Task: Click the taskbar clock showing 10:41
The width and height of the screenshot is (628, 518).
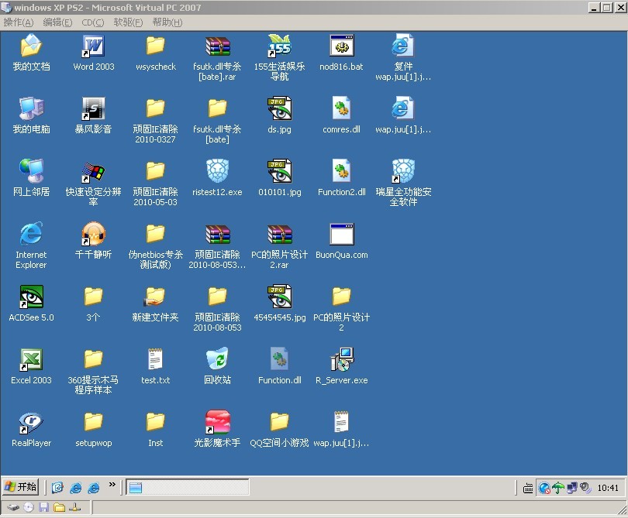Action: [x=609, y=488]
